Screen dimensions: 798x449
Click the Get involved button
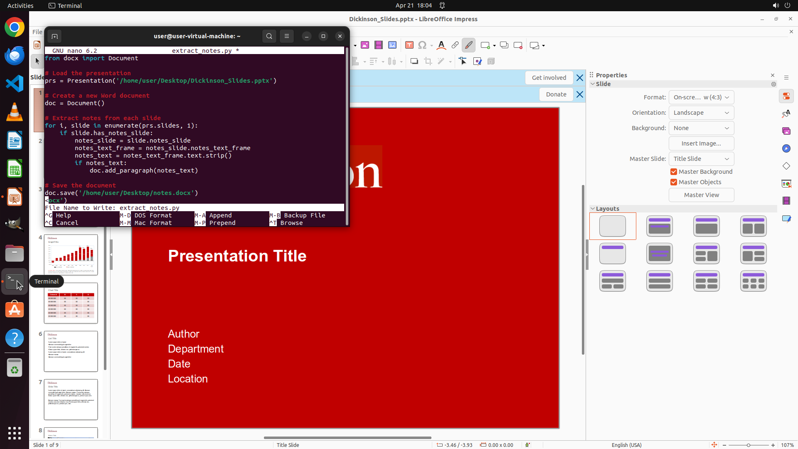coord(549,78)
